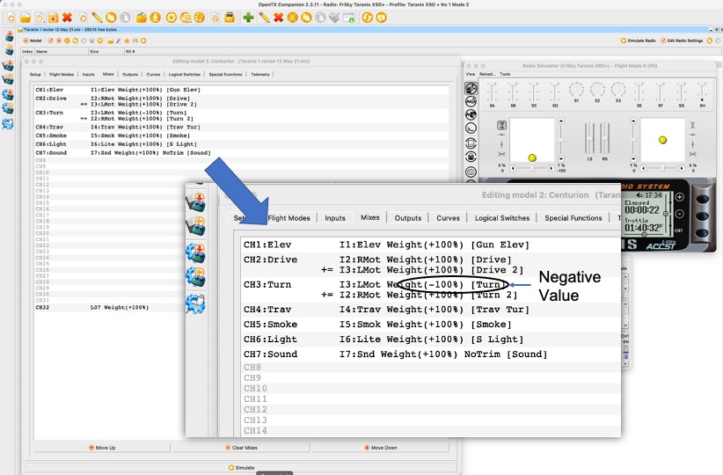Viewport: 723px width, 475px height.
Task: Toggle the SH switch in the simulator
Action: point(702,92)
